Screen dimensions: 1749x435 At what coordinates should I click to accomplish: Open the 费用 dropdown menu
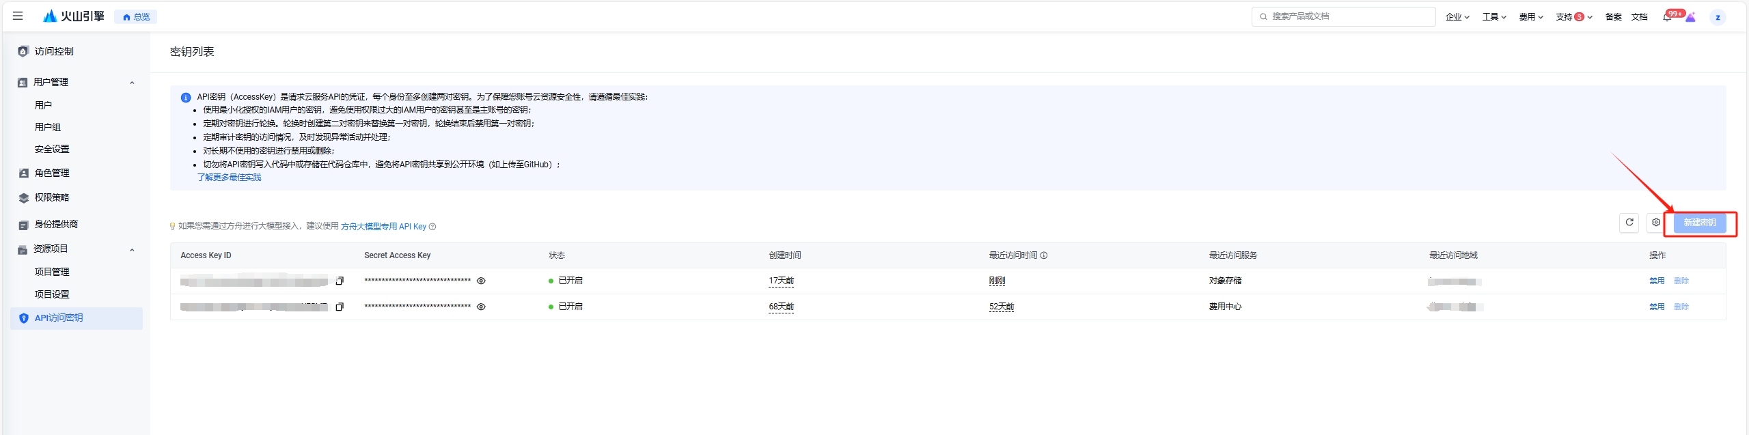(x=1530, y=17)
